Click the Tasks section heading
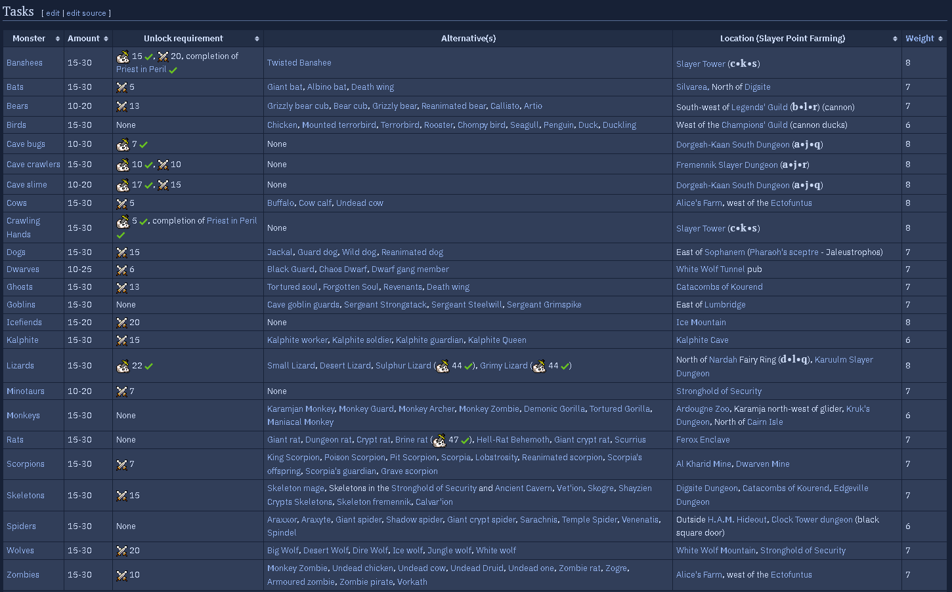The width and height of the screenshot is (952, 592). click(18, 11)
